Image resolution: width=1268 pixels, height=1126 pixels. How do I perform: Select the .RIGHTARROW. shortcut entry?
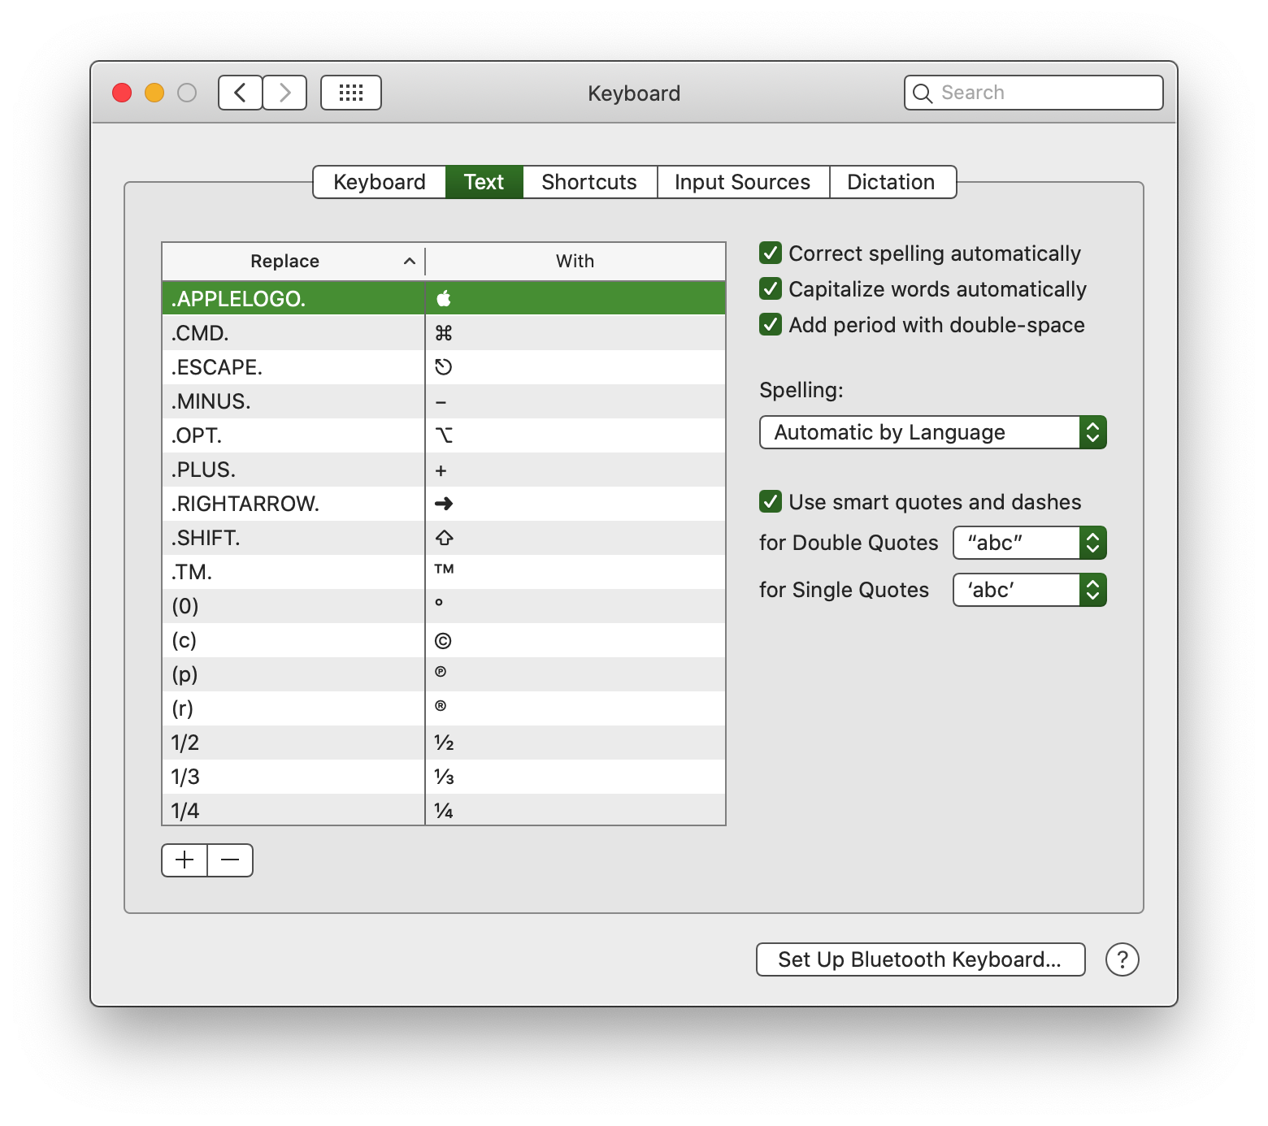coord(293,504)
